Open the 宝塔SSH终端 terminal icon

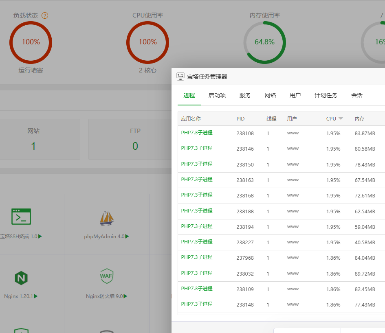21,217
